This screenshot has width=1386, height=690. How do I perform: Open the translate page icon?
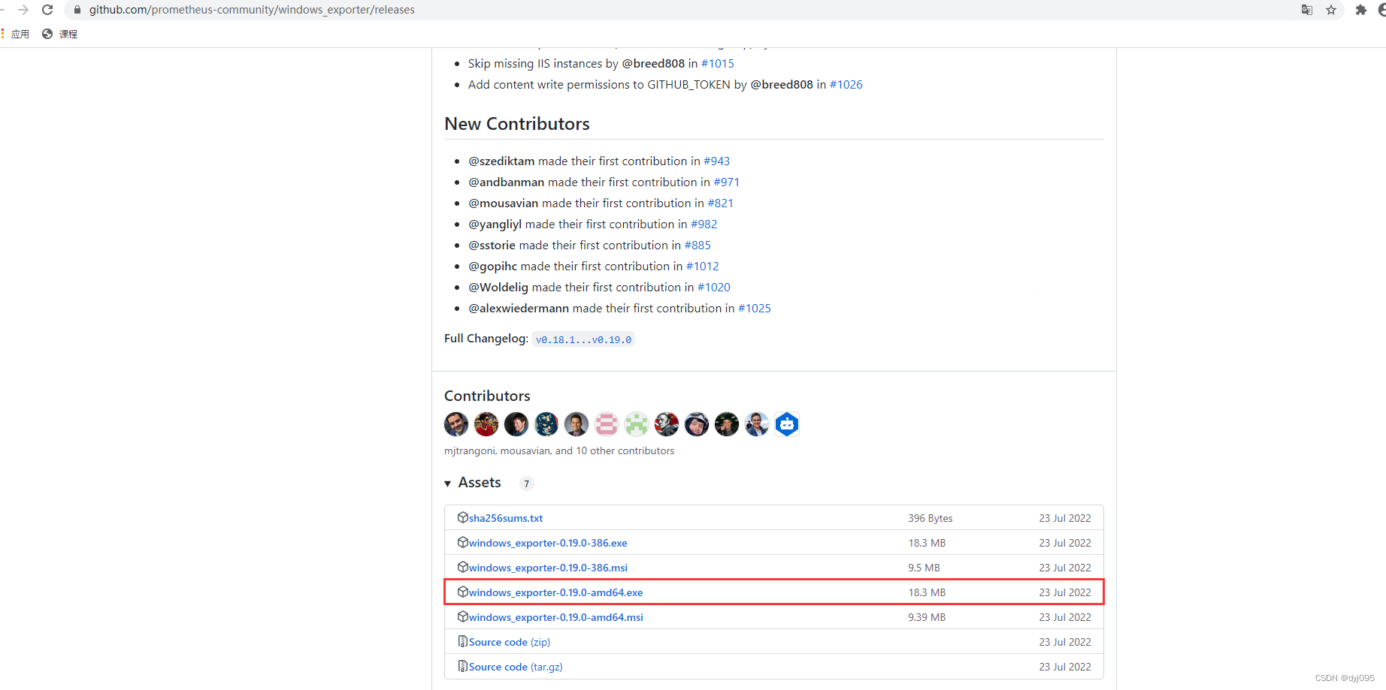click(x=1307, y=10)
